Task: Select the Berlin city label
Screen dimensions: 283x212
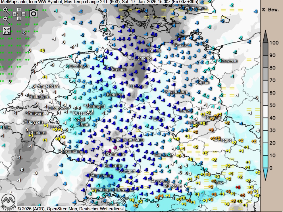Action: (x=204, y=83)
